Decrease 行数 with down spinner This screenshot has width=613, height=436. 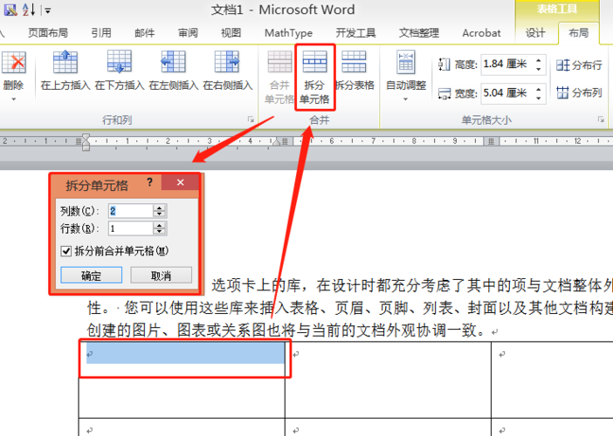pos(160,232)
